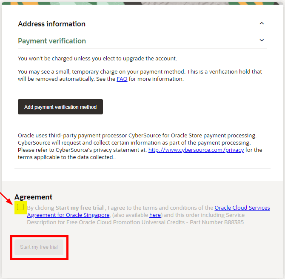Check the Agreement terms checkbox
The width and height of the screenshot is (285, 279).
coord(20,207)
